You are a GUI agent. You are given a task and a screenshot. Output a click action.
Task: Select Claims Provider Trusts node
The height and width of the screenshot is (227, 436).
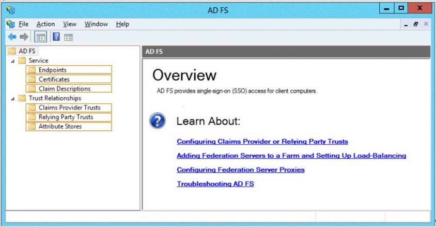[69, 108]
